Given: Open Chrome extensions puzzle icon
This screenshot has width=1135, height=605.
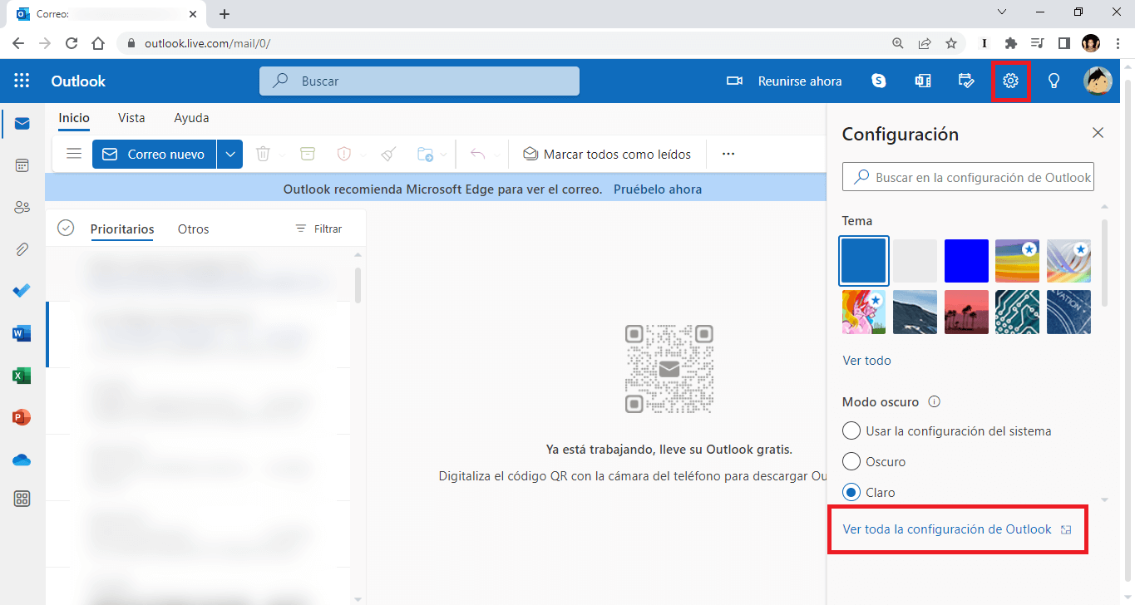Looking at the screenshot, I should (x=1010, y=43).
